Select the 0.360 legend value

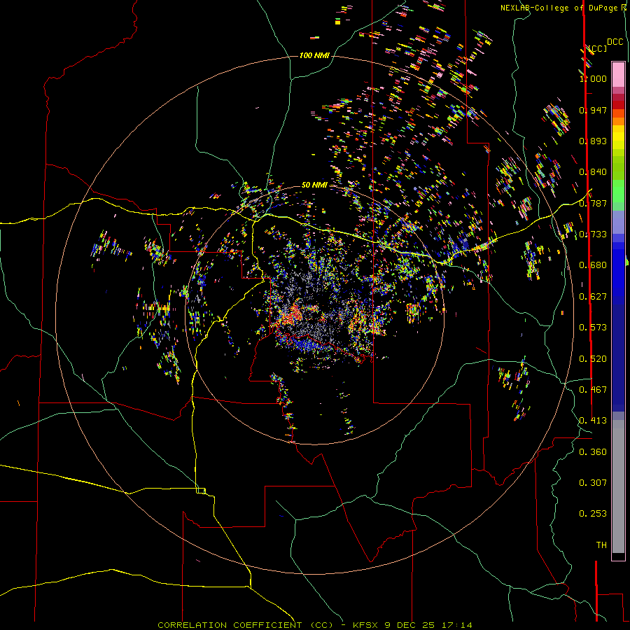[x=593, y=451]
